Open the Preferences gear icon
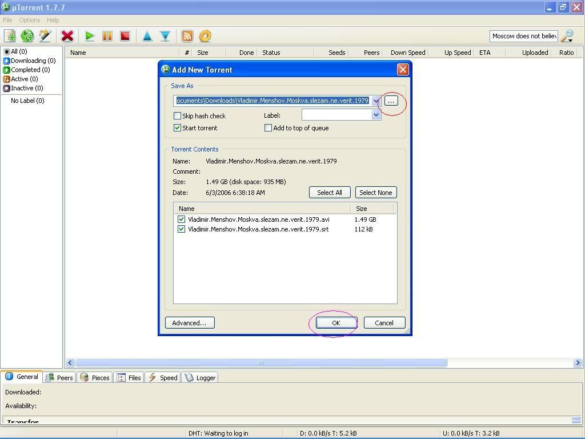This screenshot has width=585, height=439. coord(205,36)
